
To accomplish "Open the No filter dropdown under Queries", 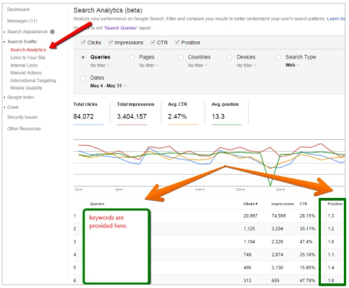I will coord(101,65).
